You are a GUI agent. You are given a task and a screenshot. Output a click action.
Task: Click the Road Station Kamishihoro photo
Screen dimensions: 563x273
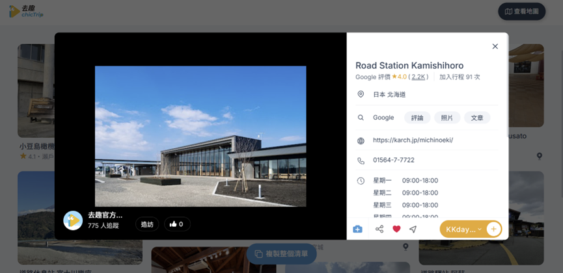200,136
